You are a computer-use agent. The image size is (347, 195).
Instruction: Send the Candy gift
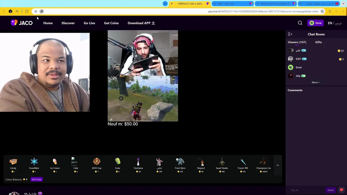coord(13,165)
